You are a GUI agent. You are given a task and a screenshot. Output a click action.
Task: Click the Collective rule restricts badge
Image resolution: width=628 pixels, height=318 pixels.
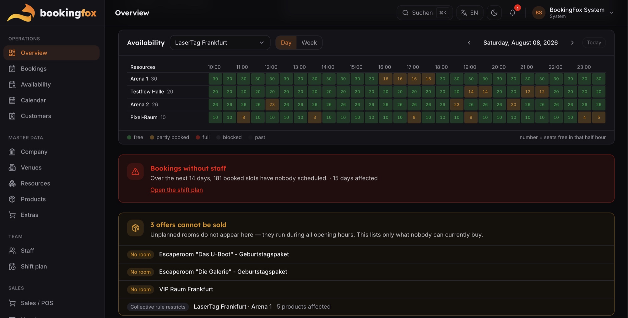[x=158, y=307]
